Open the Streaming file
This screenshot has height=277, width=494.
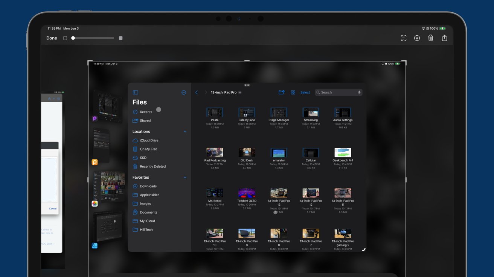pyautogui.click(x=311, y=112)
